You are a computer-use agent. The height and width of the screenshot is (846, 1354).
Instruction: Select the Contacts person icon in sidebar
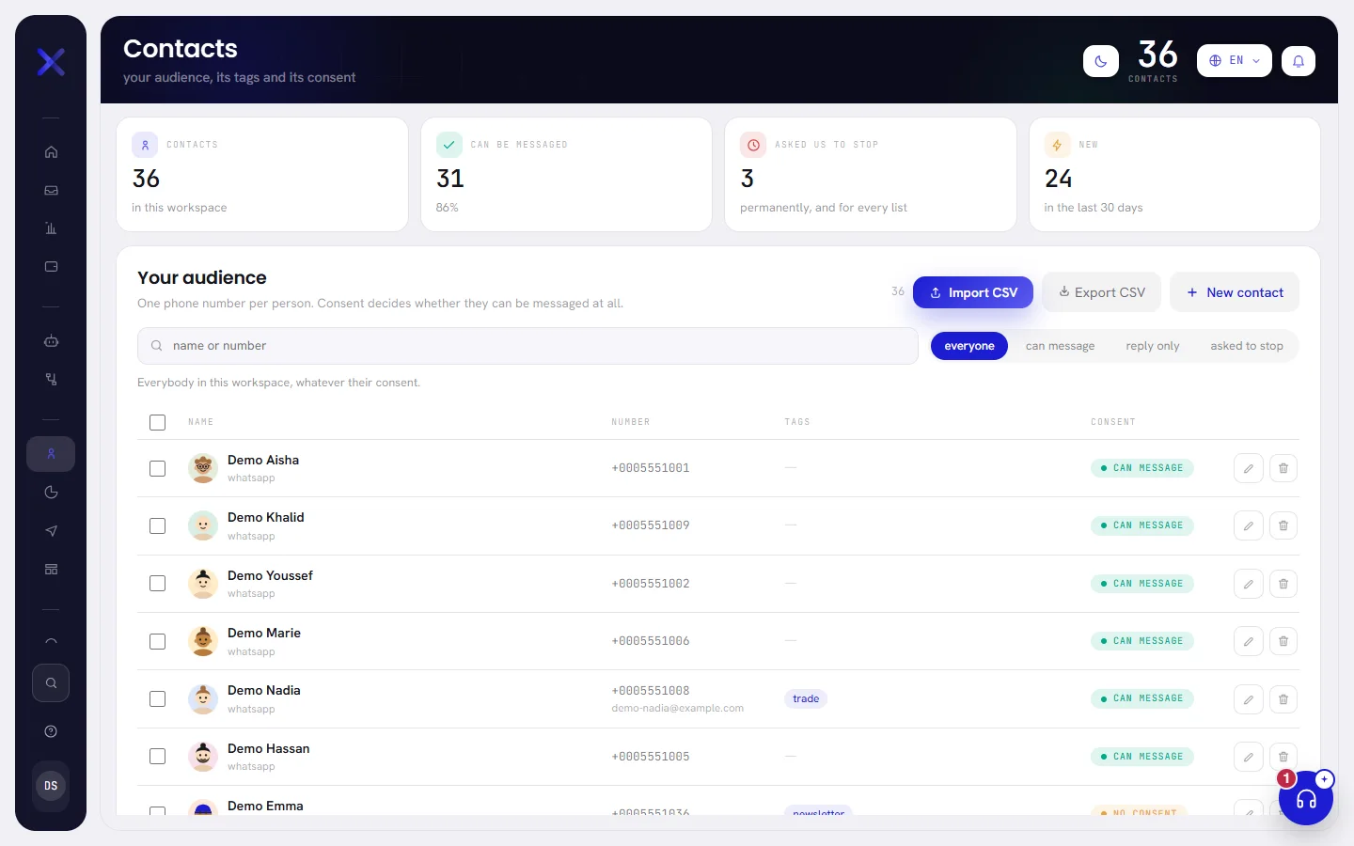point(51,454)
